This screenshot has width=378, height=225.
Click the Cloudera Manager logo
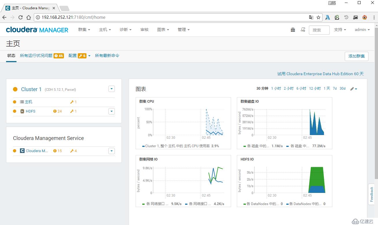coord(37,30)
